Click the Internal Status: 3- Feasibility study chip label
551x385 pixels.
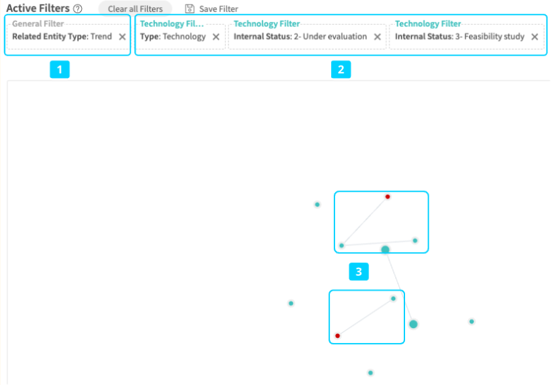click(457, 37)
